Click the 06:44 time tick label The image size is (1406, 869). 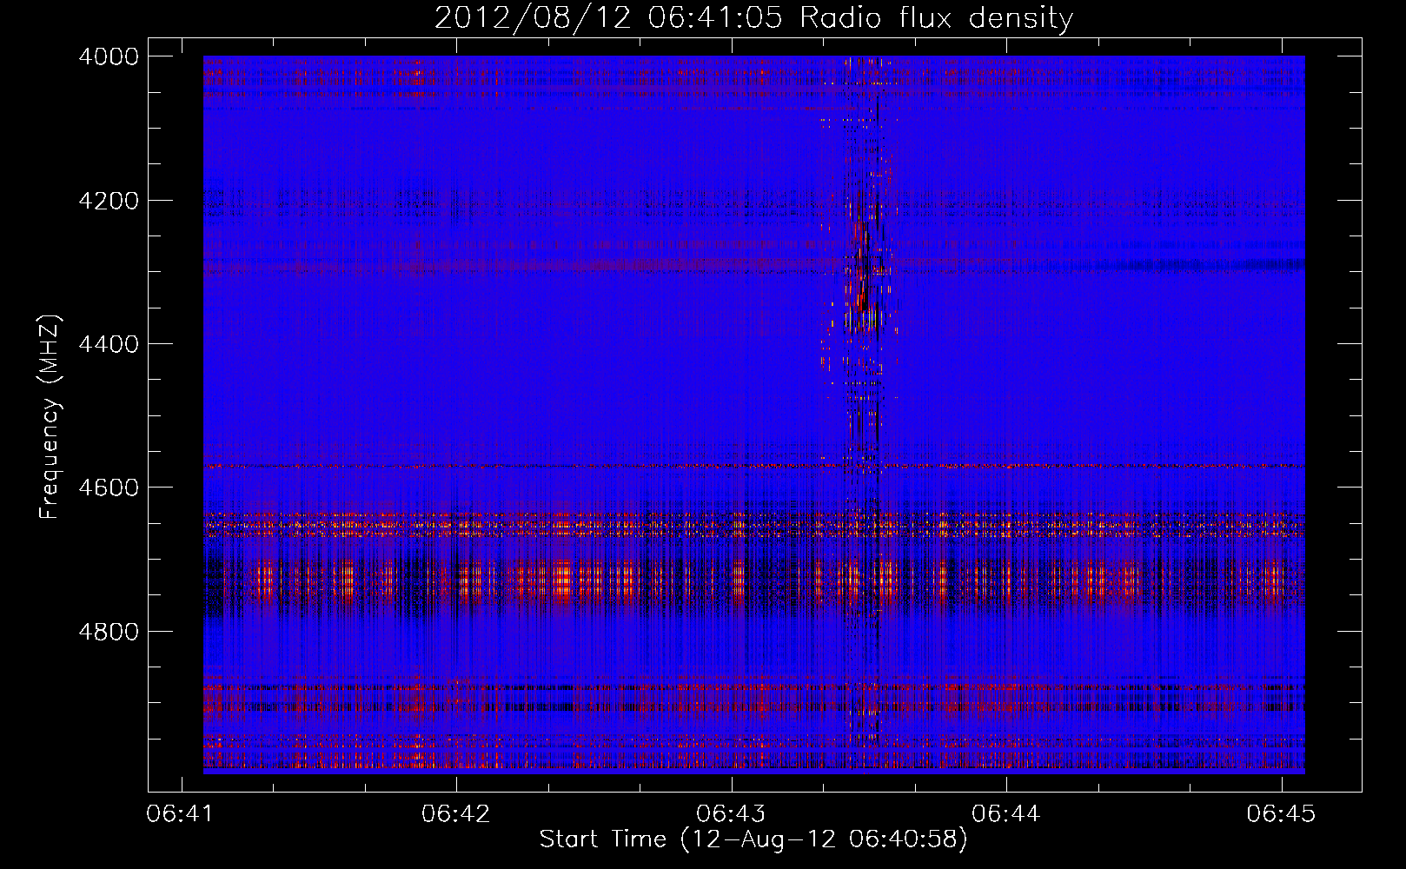tap(1006, 814)
